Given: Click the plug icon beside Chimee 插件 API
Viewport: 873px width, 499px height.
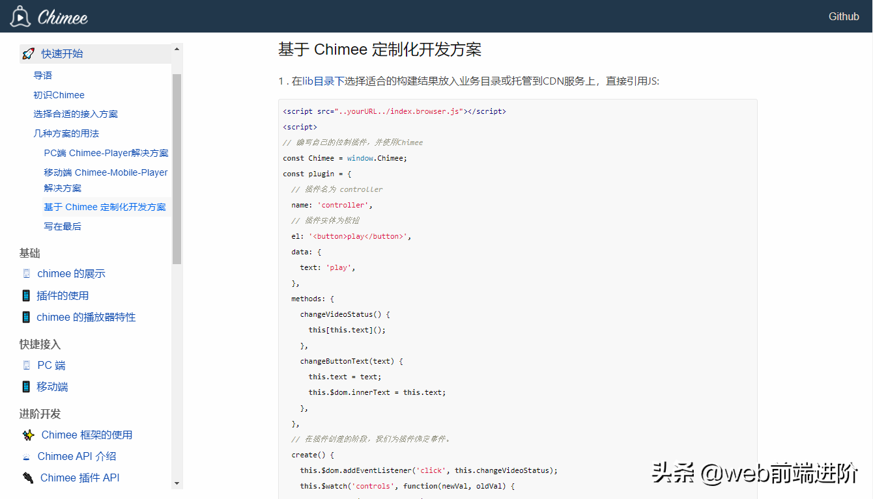Looking at the screenshot, I should (x=28, y=478).
